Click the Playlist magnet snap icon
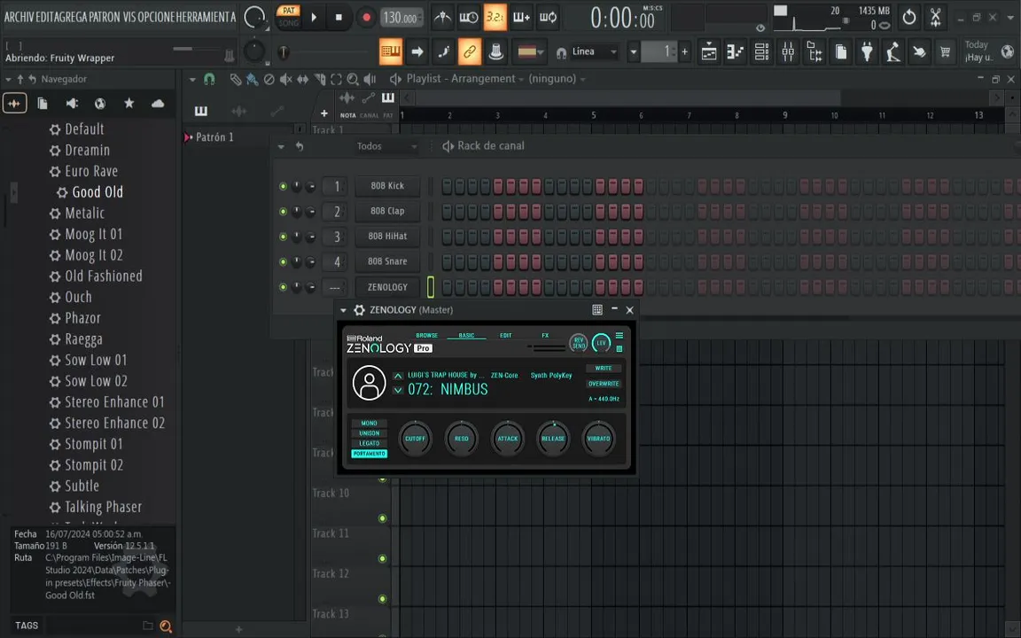The height and width of the screenshot is (638, 1021). [209, 79]
